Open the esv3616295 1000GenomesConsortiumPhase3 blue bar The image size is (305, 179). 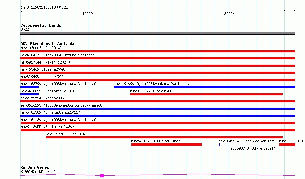pos(158,109)
